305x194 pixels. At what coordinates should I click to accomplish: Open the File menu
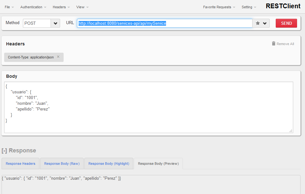pyautogui.click(x=9, y=7)
